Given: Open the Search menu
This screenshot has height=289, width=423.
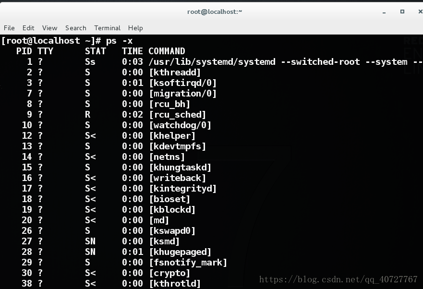Looking at the screenshot, I should point(76,28).
